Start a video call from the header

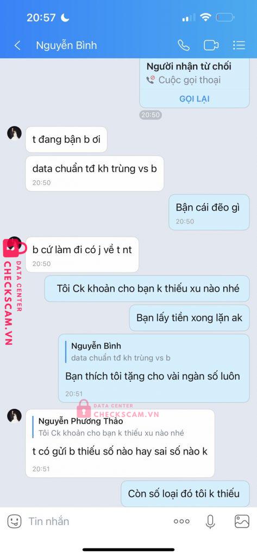tap(211, 46)
